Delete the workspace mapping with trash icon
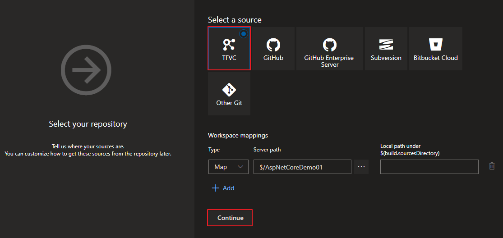503x238 pixels. pyautogui.click(x=492, y=166)
